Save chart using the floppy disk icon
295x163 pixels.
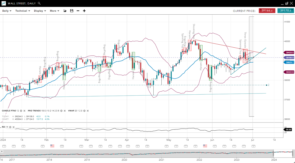pos(72,11)
